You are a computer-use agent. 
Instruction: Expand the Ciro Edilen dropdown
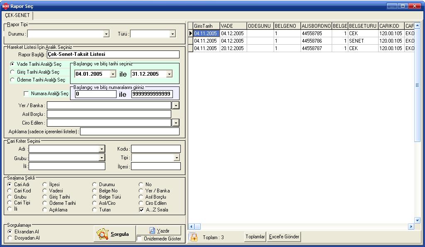tap(176, 122)
